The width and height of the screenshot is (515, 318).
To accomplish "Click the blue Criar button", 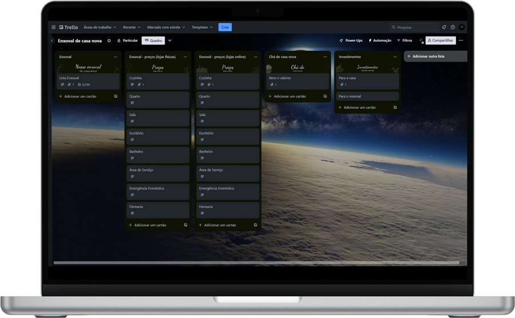I will 225,27.
